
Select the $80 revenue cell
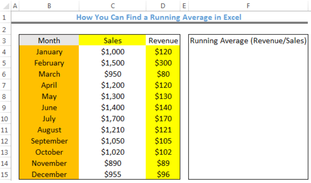pos(163,74)
